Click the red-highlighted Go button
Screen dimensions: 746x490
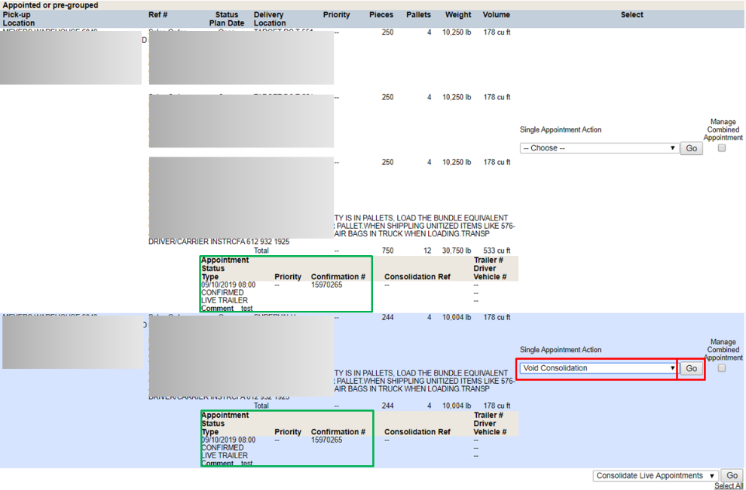(691, 368)
